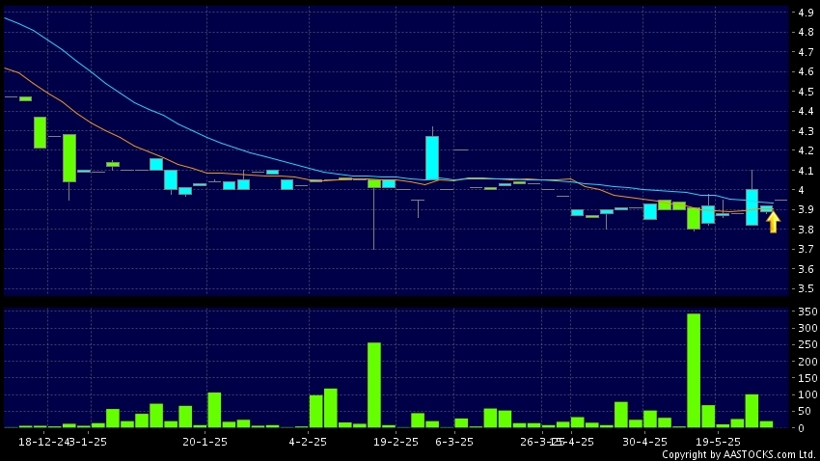Click the 4-2-25 date label
The height and width of the screenshot is (461, 820).
tap(308, 442)
